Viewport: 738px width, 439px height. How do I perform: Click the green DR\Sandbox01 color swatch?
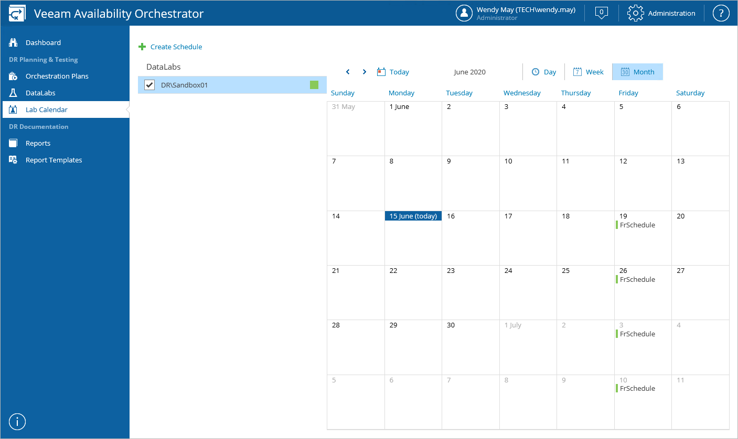click(314, 85)
